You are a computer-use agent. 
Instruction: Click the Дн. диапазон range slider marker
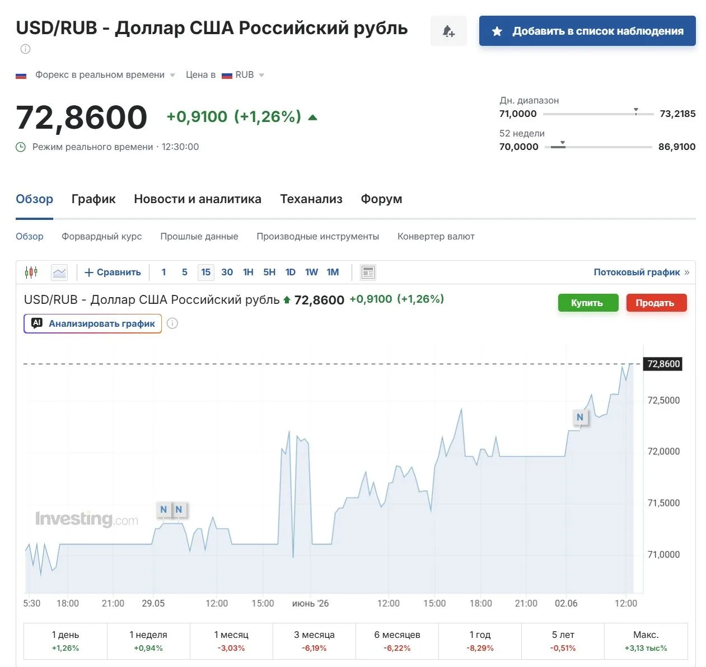pos(636,111)
